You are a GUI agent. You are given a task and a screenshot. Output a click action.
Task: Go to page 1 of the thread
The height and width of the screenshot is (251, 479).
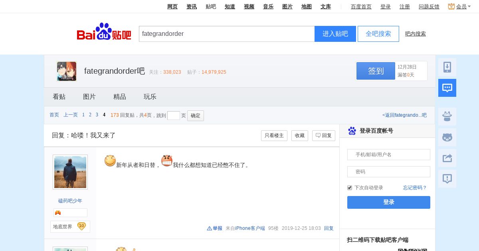[83, 115]
